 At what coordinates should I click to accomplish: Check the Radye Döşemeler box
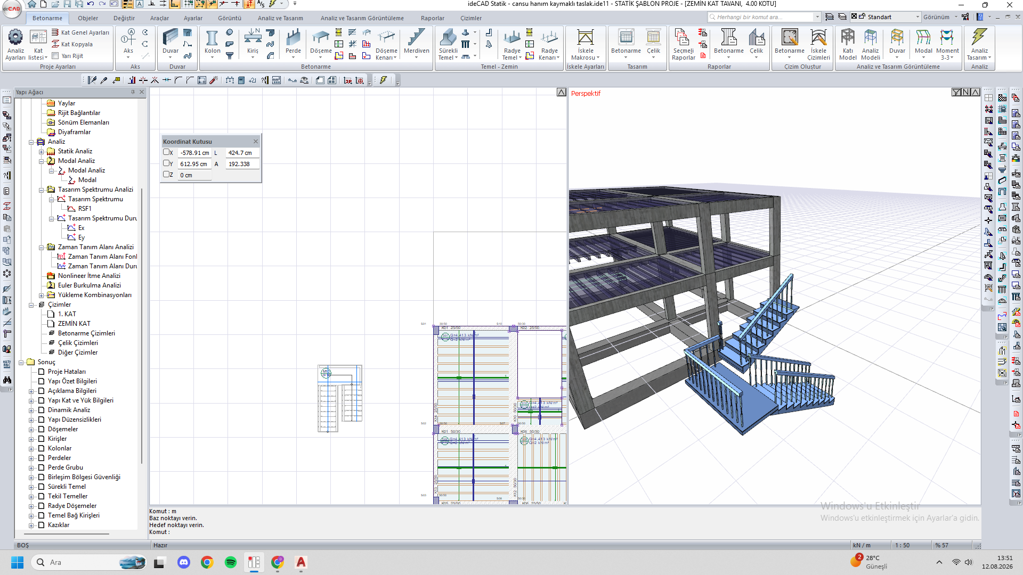tap(41, 506)
